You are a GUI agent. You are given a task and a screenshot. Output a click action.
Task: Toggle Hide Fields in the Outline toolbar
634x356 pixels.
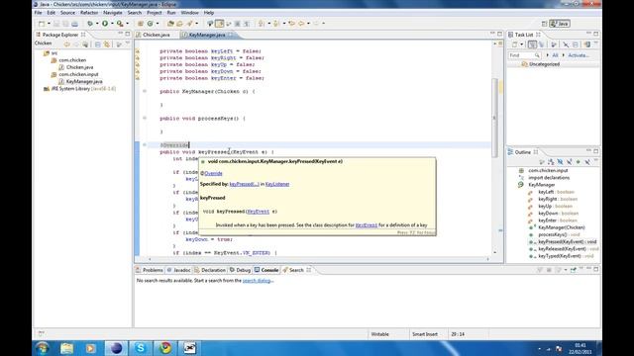point(560,162)
